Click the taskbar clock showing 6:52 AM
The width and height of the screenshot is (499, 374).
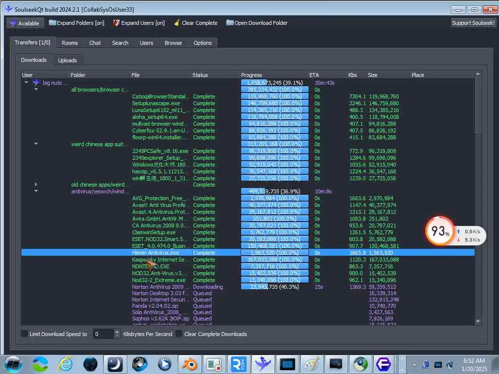click(x=474, y=364)
